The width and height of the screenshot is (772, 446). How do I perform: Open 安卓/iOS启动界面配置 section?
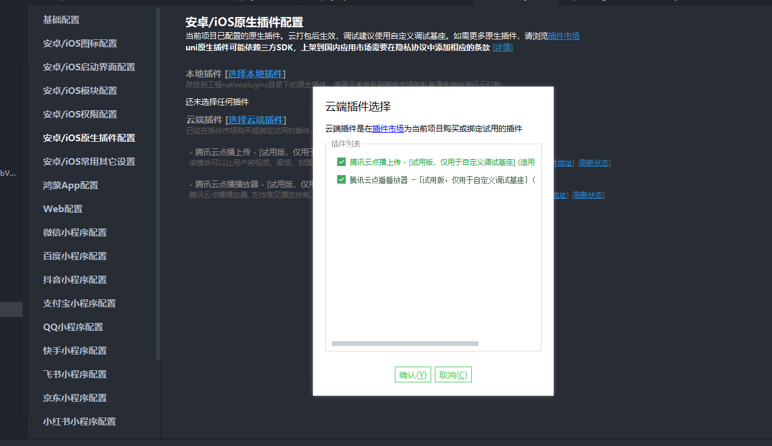(89, 67)
